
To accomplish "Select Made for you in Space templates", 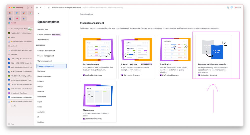I will [43, 29].
